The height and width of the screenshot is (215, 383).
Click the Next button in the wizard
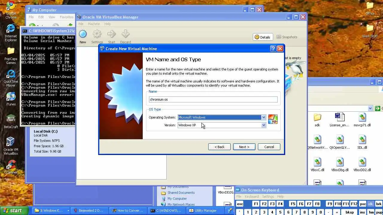tap(244, 147)
